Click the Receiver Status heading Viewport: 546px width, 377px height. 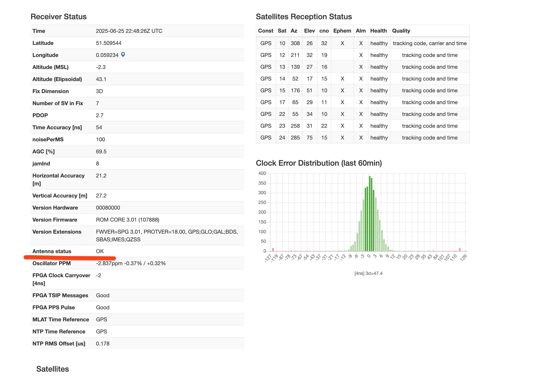(x=59, y=17)
